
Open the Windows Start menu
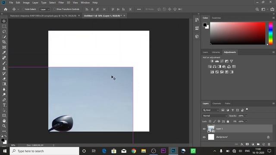[x=5, y=151]
